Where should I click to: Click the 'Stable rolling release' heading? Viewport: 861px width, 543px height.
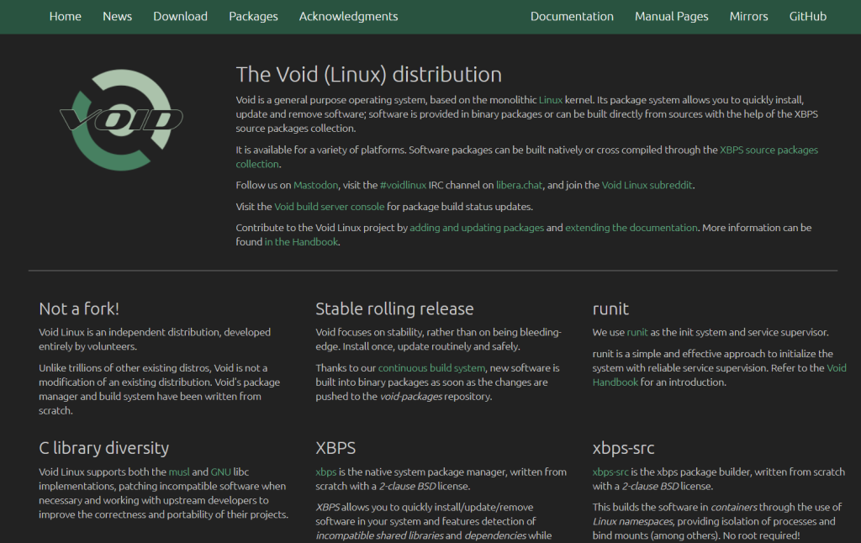(x=394, y=308)
